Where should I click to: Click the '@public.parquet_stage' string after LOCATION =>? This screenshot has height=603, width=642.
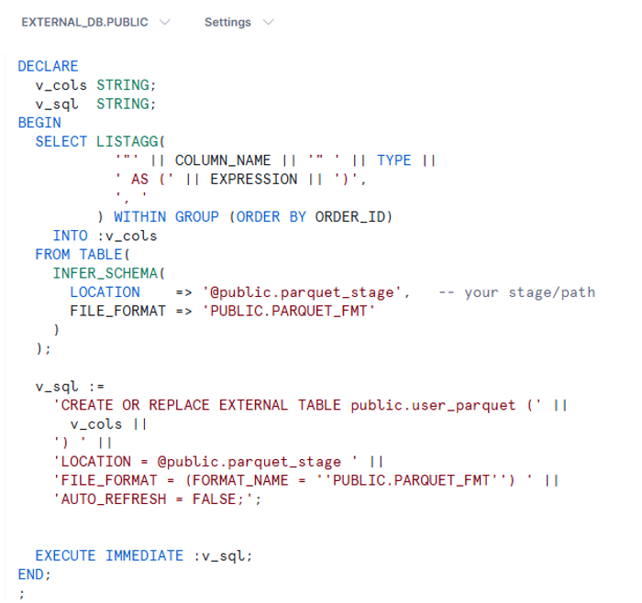coord(304,291)
